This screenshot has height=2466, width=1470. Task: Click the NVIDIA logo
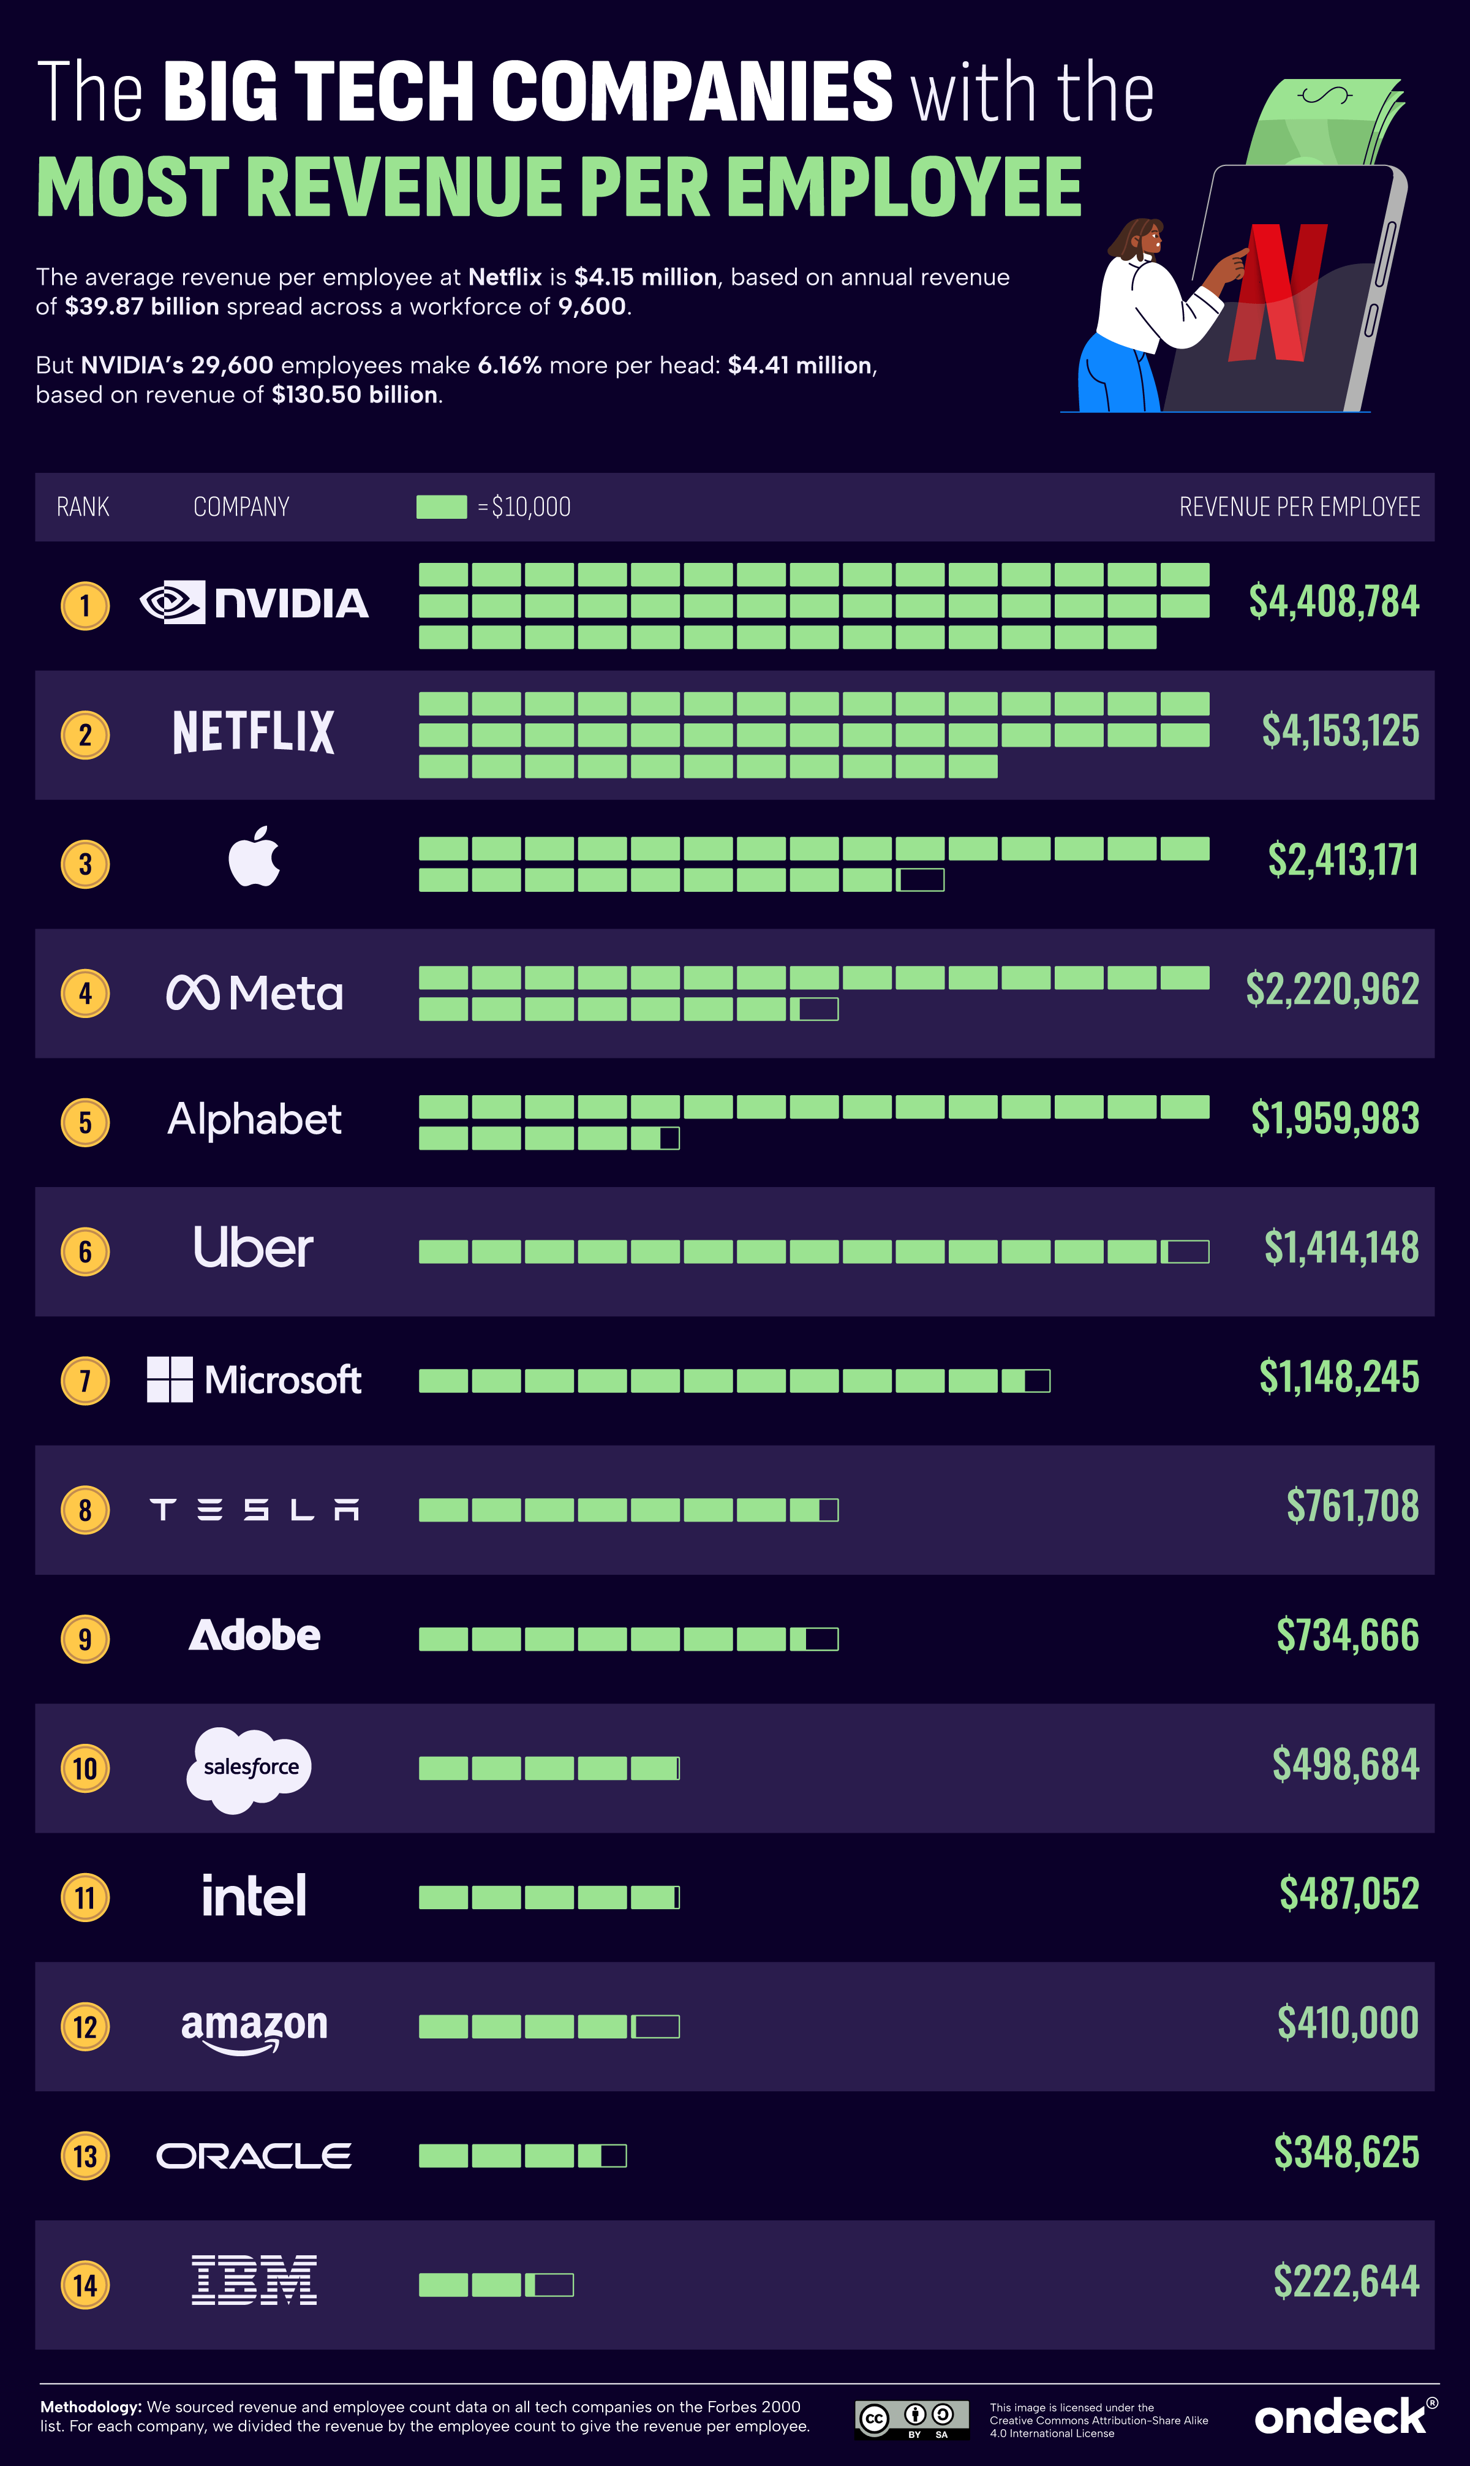(x=255, y=603)
